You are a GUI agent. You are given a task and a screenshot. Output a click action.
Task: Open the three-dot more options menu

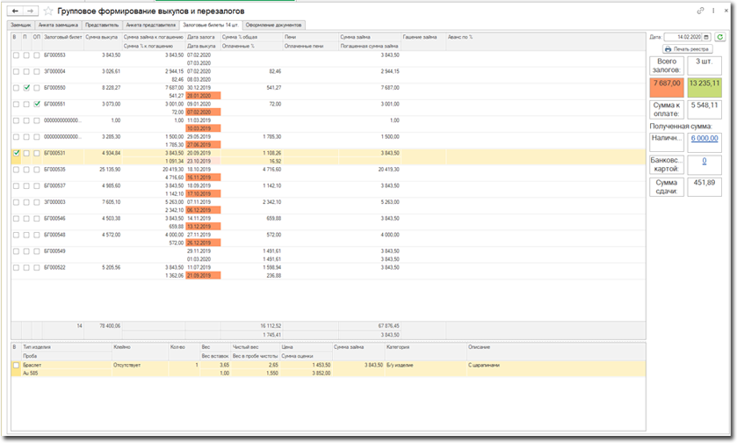pos(712,11)
